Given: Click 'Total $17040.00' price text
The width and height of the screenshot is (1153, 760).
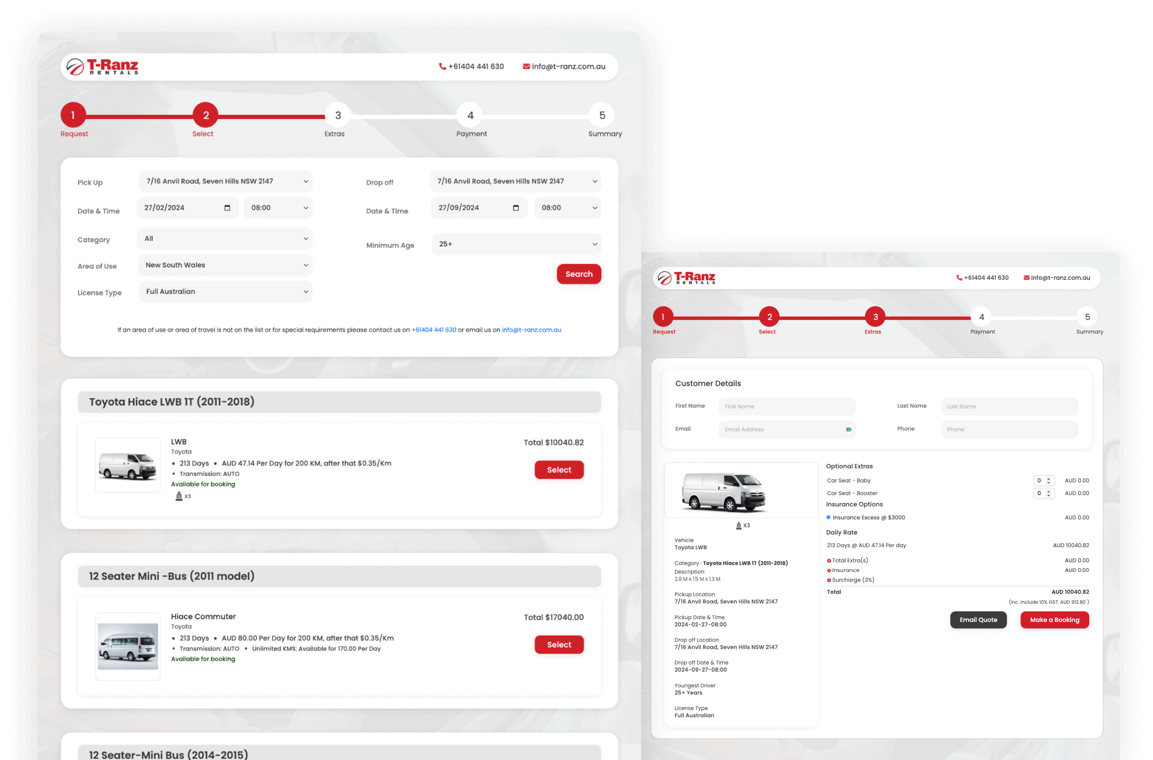Looking at the screenshot, I should click(x=553, y=617).
